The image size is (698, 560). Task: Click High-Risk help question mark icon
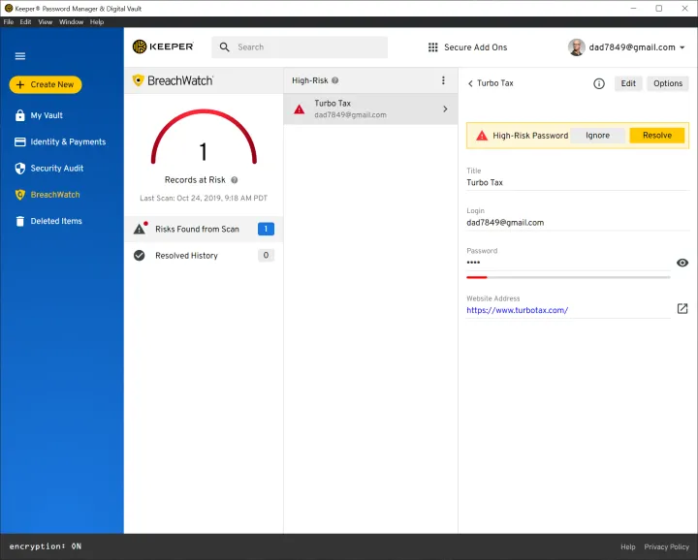335,80
